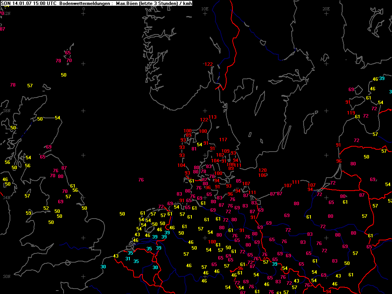This screenshot has width=392, height=294.
Task: Select the red 102 gust value
Action: [x=220, y=155]
